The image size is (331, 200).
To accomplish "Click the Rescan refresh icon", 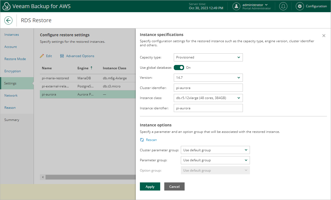I will [x=142, y=140].
